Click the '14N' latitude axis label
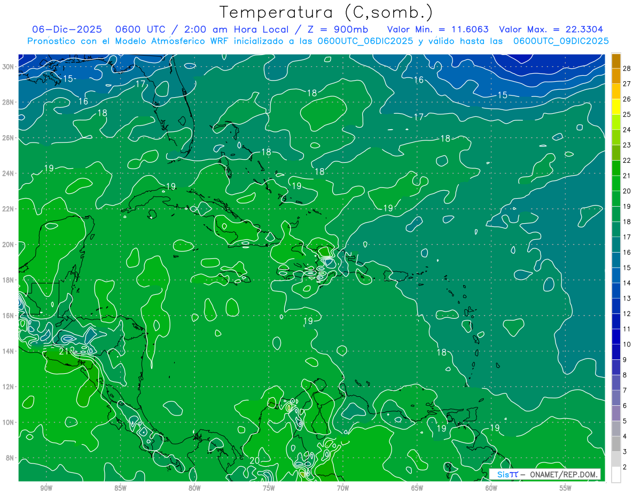 tap(9, 351)
